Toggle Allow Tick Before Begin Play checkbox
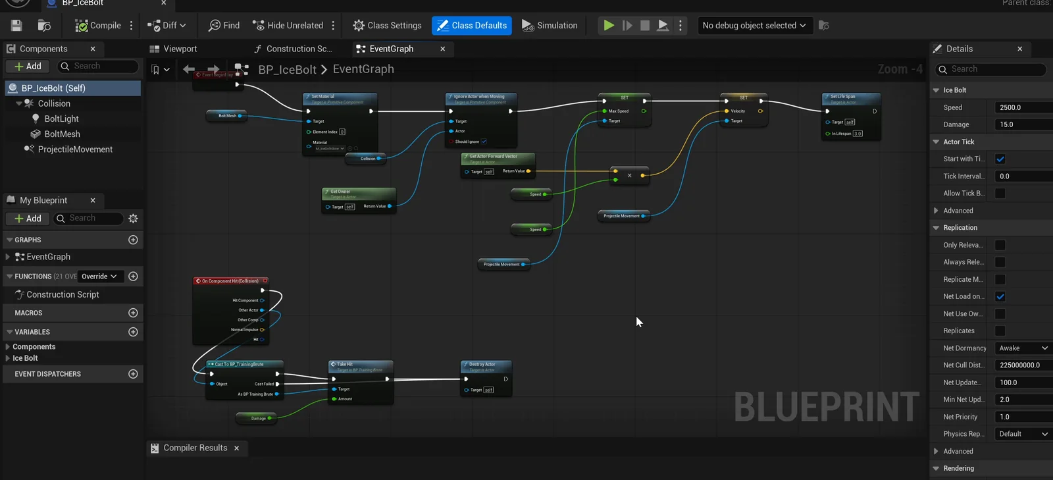1053x480 pixels. pos(1000,194)
